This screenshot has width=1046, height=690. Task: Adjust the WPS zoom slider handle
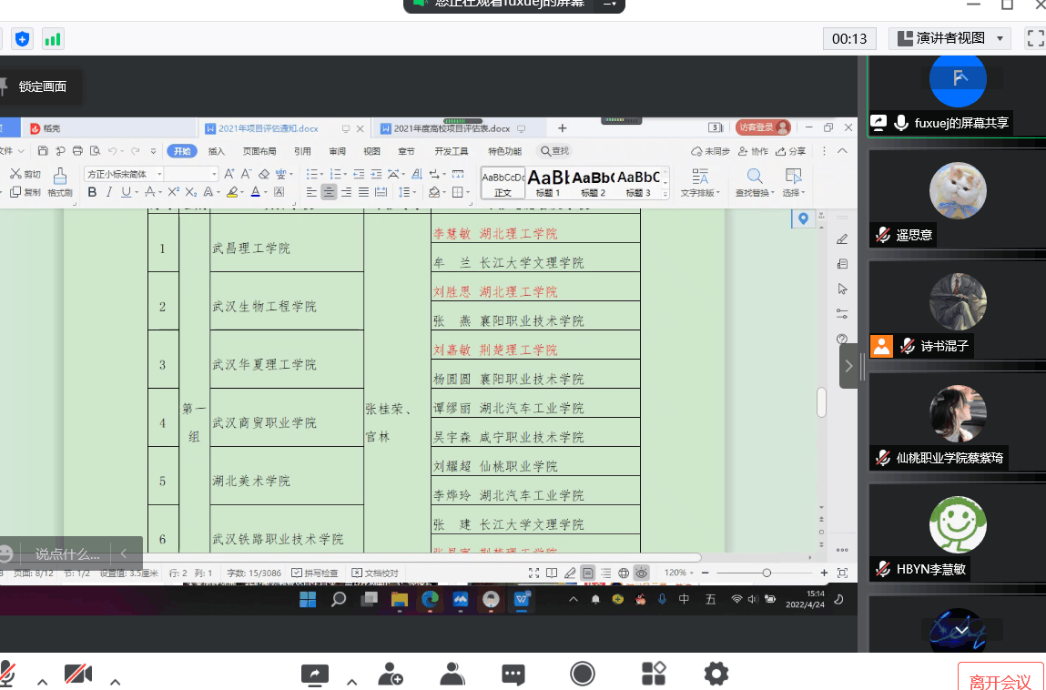click(x=767, y=573)
